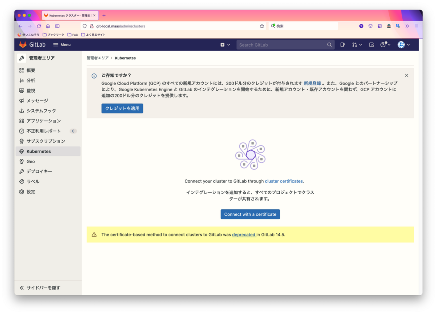The width and height of the screenshot is (437, 314).
Task: Click the GitLab fox logo
Action: [23, 45]
